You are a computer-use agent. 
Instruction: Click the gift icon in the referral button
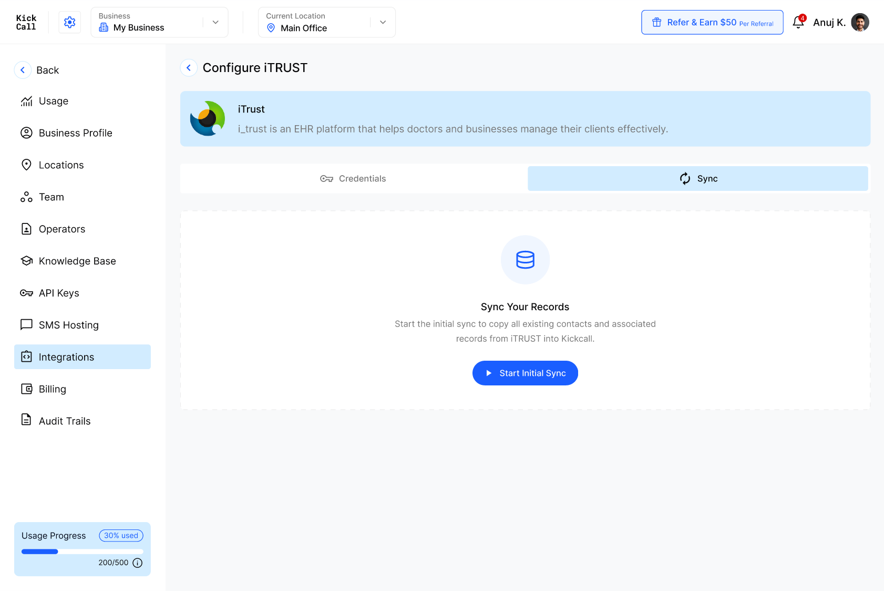point(656,22)
